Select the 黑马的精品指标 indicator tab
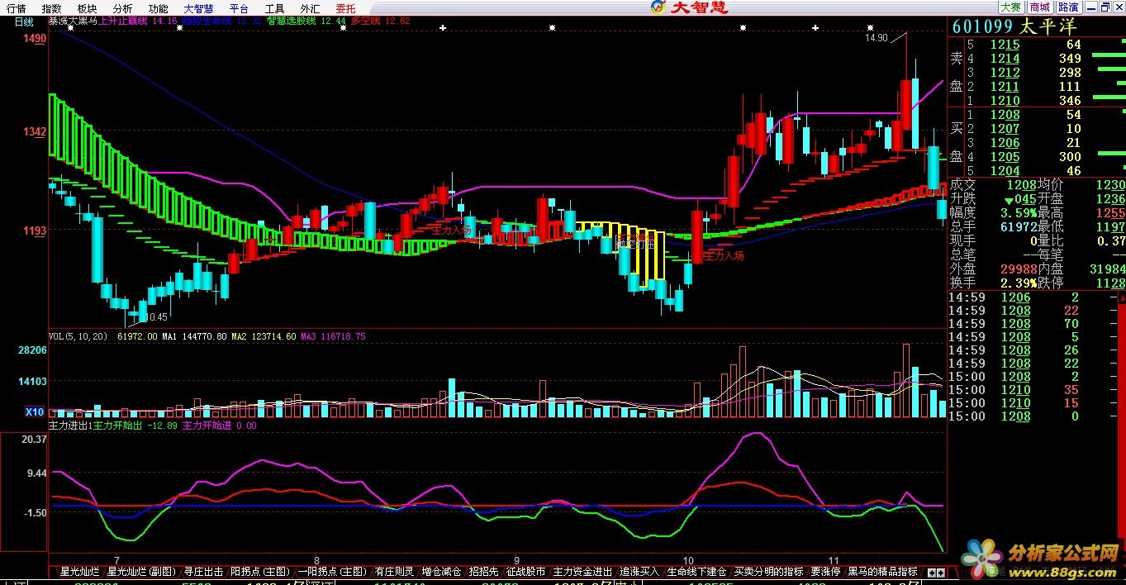 882,571
